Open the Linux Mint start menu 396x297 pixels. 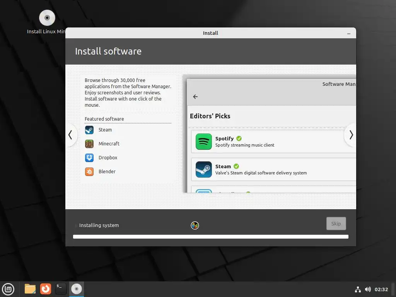(8, 289)
